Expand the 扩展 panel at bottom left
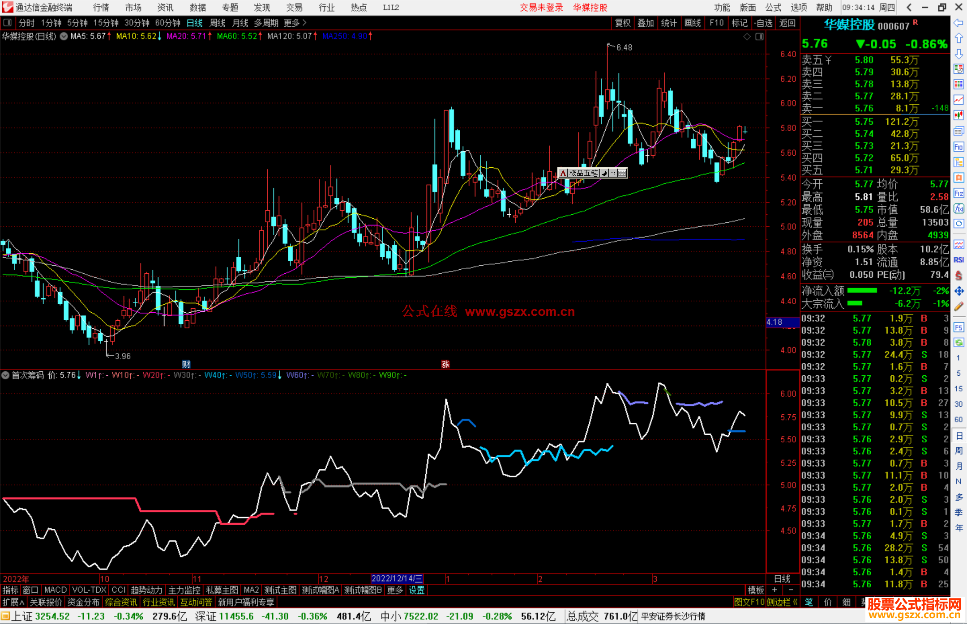This screenshot has width=967, height=624. point(13,602)
